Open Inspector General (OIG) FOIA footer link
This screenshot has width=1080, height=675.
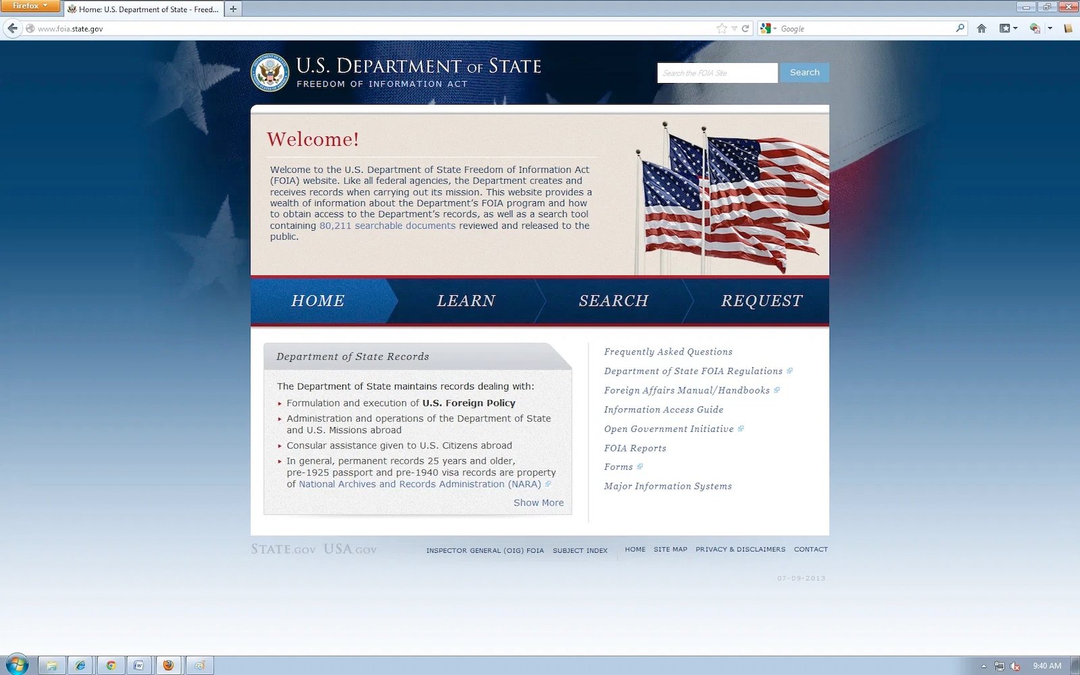(x=485, y=551)
